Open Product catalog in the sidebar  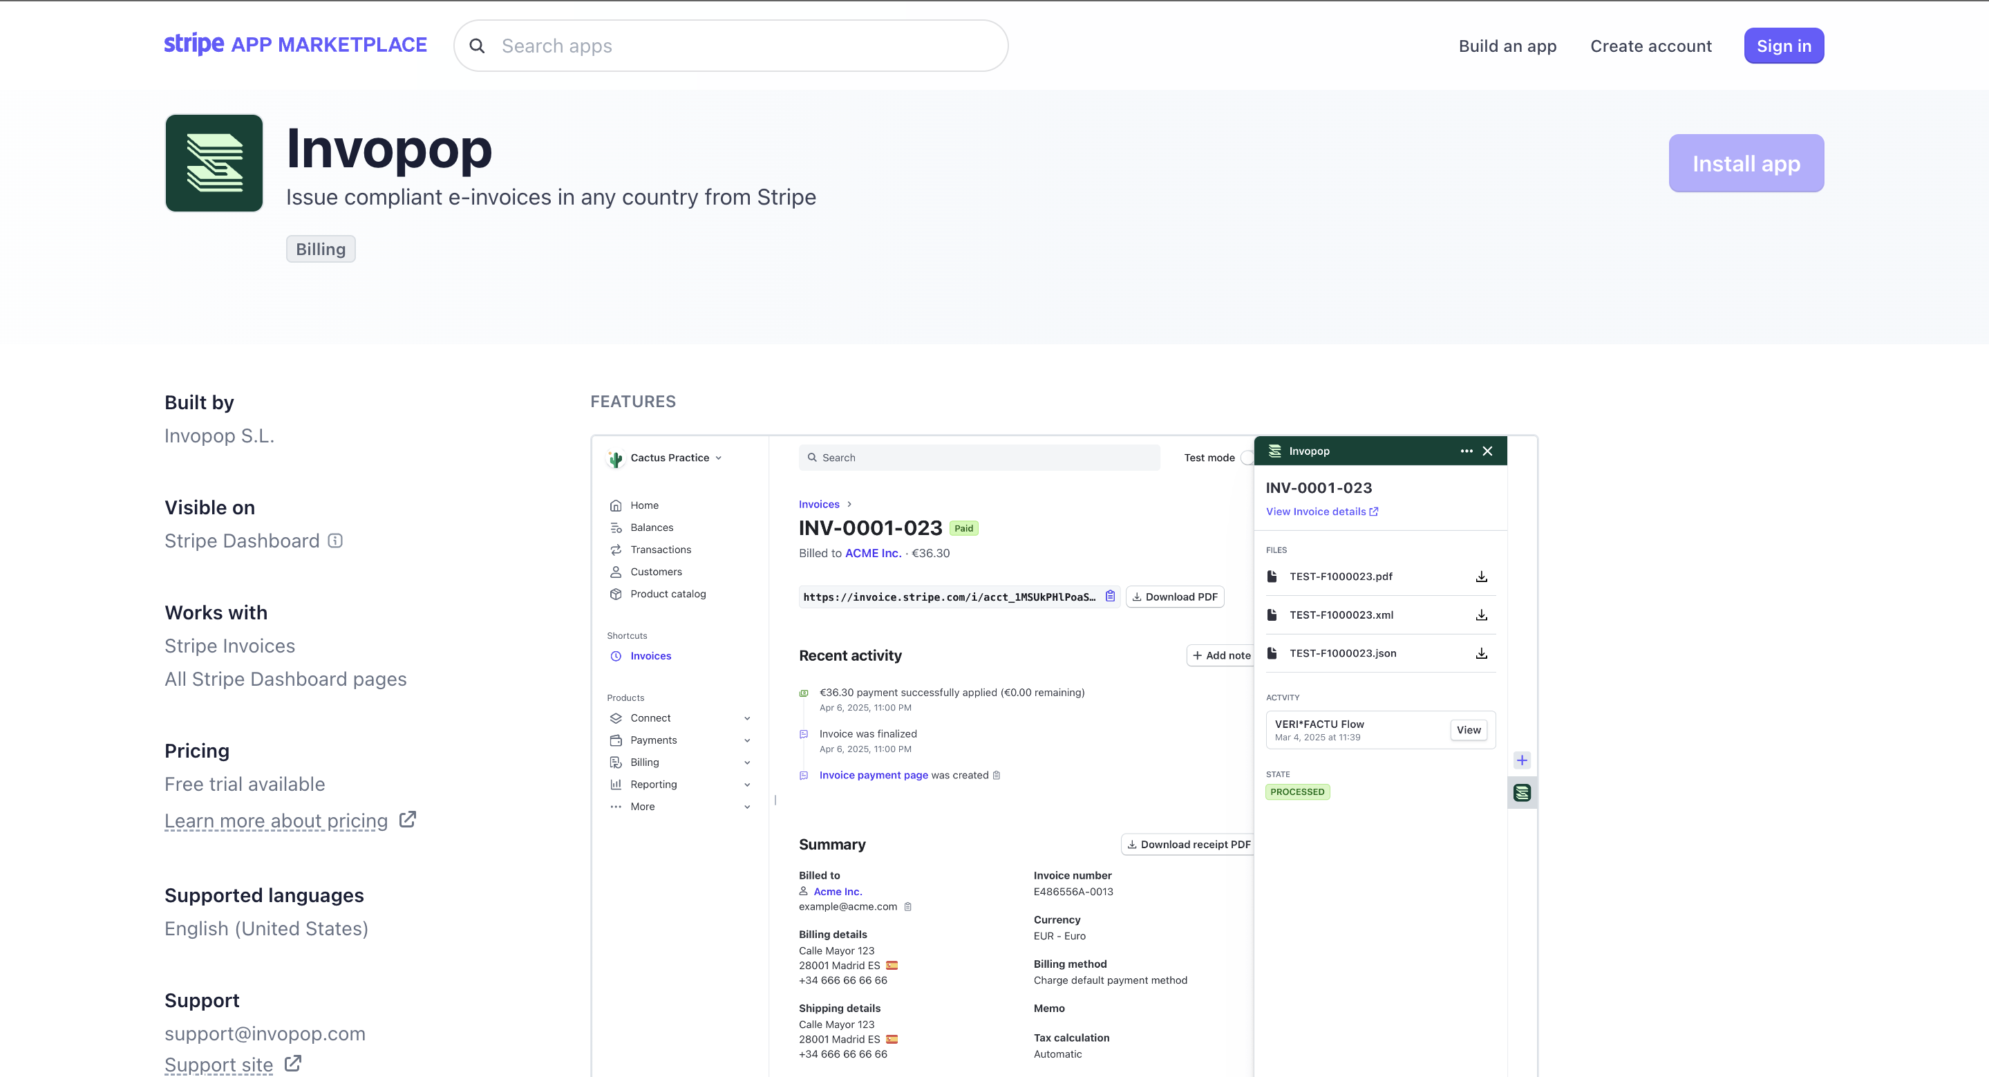coord(668,594)
